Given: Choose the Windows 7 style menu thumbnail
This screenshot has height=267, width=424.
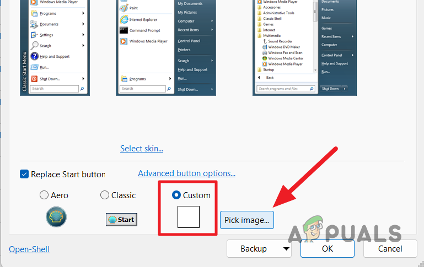Looking at the screenshot, I should [304, 48].
